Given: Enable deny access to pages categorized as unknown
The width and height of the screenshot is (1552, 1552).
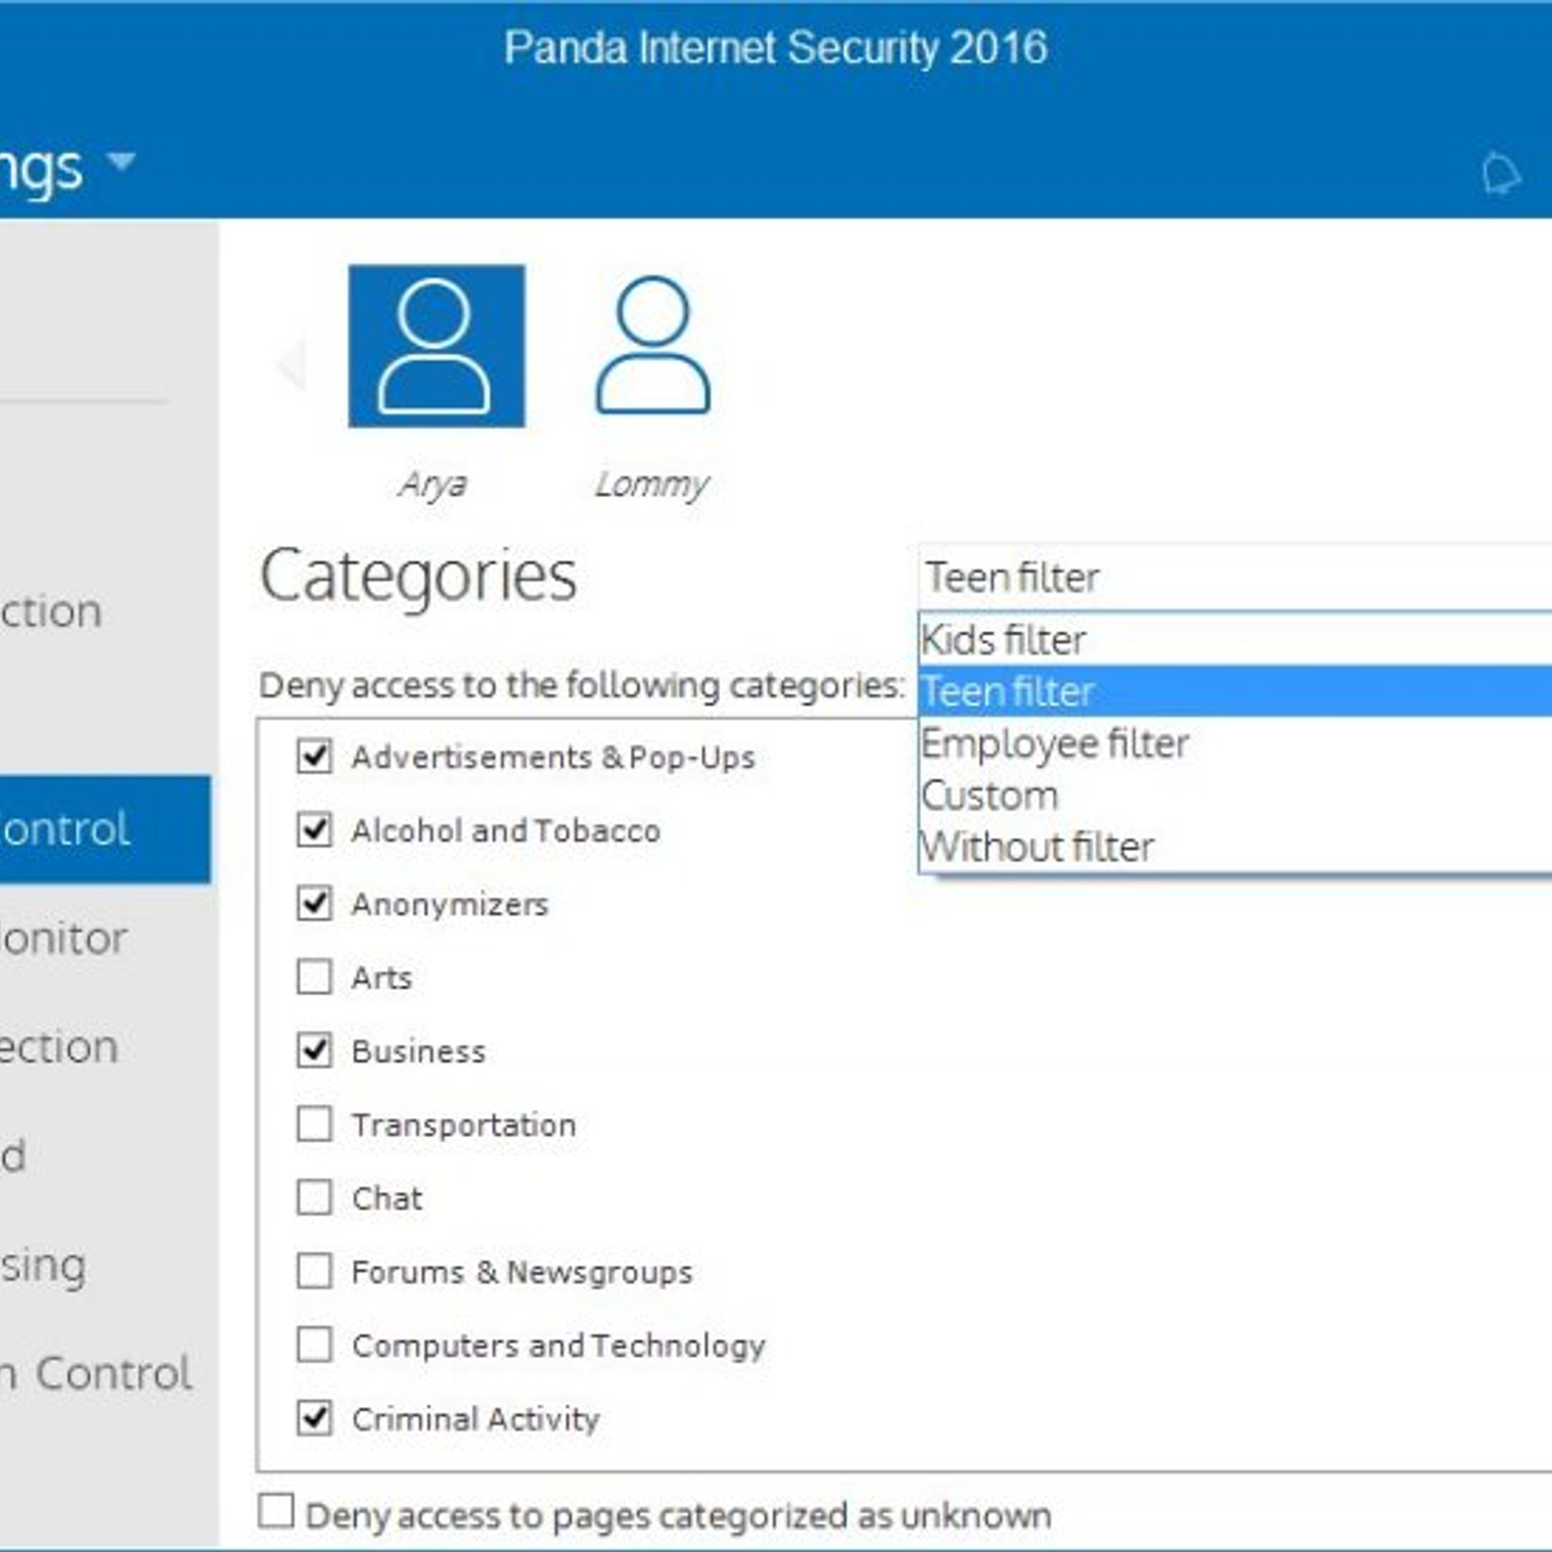Looking at the screenshot, I should click(276, 1511).
